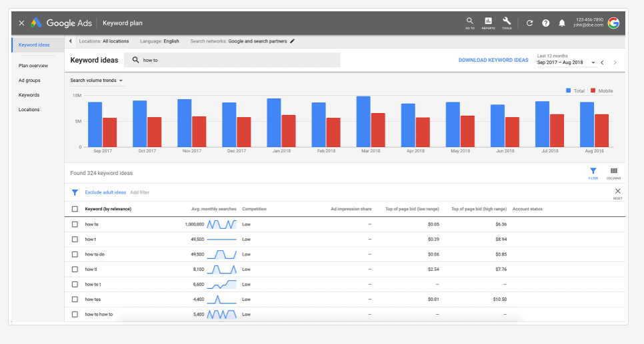Open Locations in the sidebar
Screen dimensions: 644x344
[x=29, y=110]
